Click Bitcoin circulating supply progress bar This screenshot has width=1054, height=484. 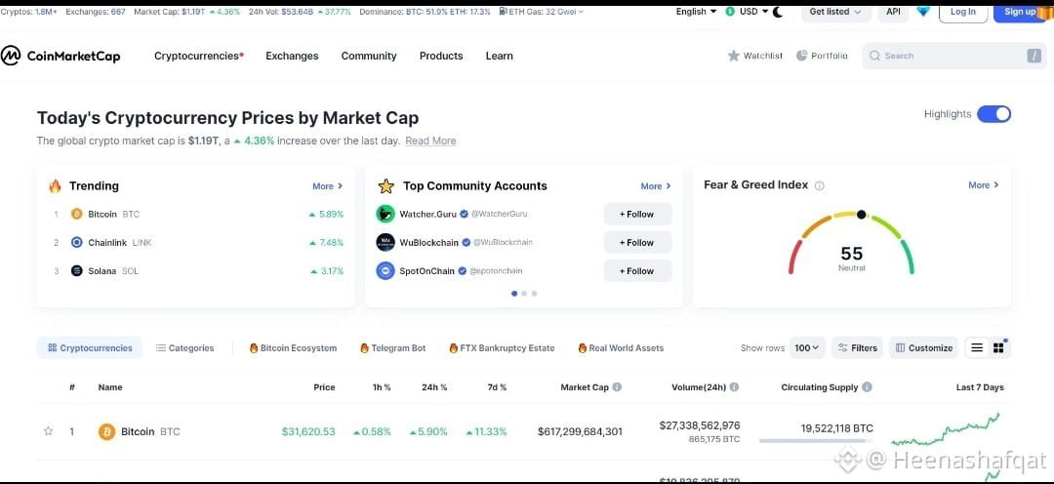[x=816, y=441]
